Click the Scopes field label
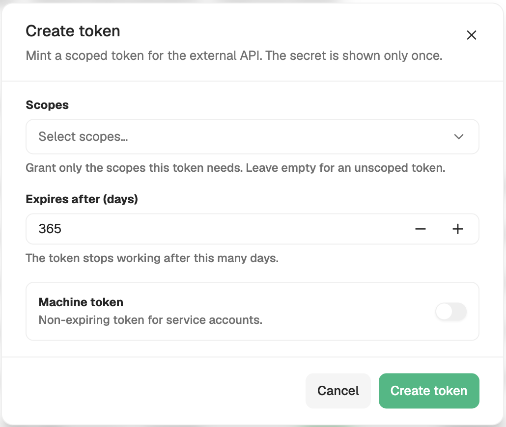Screen dimensions: 506x427 pyautogui.click(x=47, y=105)
